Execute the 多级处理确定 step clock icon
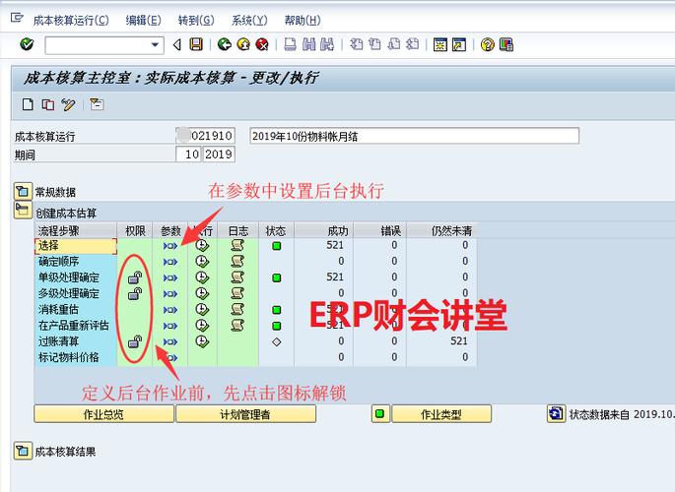 202,294
